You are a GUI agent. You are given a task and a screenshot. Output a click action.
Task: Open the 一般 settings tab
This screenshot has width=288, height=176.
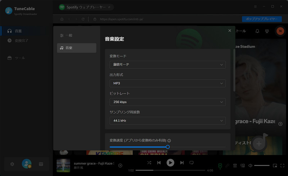[77, 36]
